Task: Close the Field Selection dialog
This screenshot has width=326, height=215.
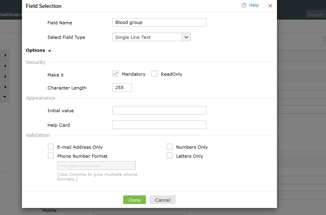Action: (x=270, y=6)
